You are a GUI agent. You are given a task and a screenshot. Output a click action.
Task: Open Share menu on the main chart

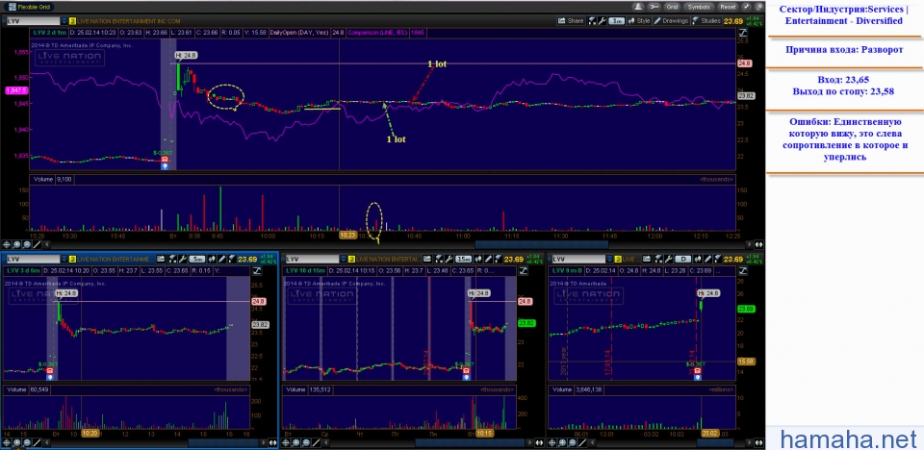pyautogui.click(x=571, y=20)
